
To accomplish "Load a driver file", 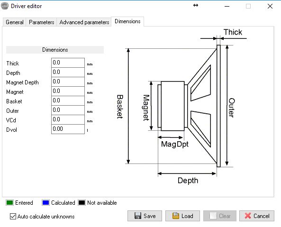I will (x=182, y=216).
